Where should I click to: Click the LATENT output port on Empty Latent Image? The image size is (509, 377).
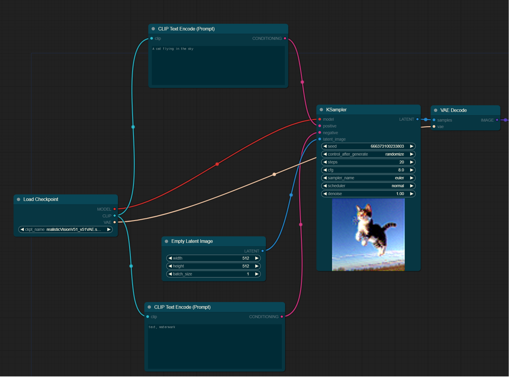pyautogui.click(x=263, y=251)
